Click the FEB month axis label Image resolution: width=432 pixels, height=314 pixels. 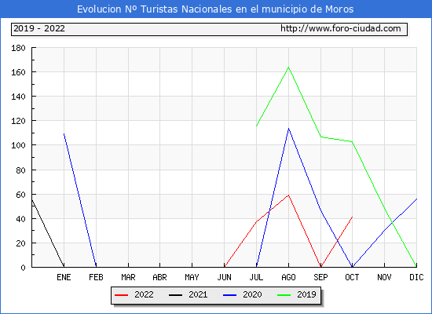(96, 277)
